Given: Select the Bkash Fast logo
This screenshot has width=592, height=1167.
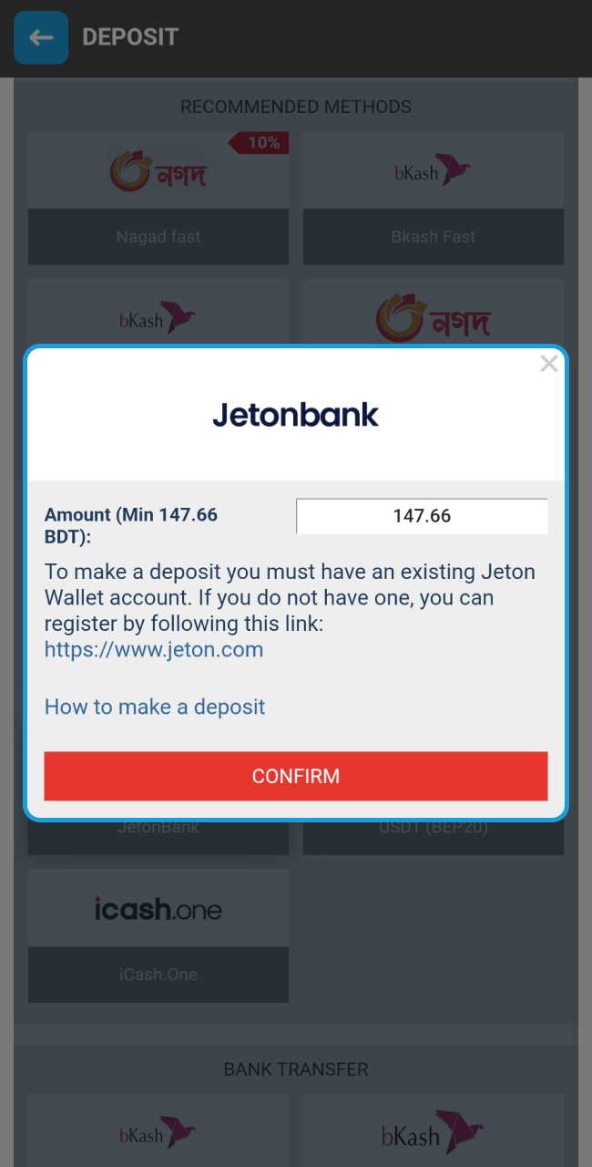Looking at the screenshot, I should 434,170.
